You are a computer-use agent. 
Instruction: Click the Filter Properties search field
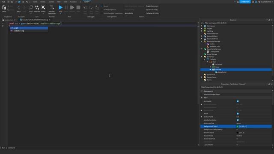[x=236, y=87]
